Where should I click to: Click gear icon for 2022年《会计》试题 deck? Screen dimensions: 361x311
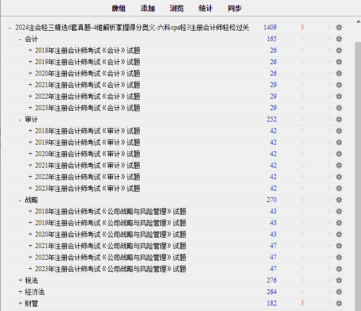(339, 96)
